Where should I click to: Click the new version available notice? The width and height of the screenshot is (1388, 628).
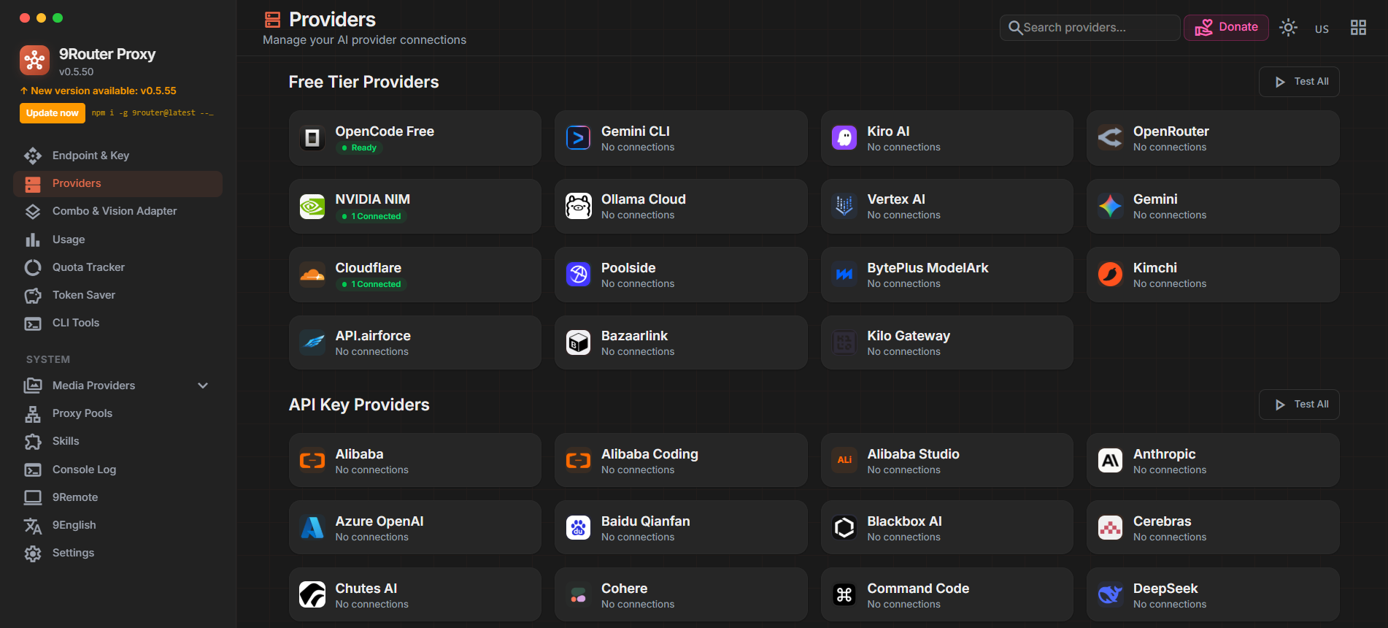tap(99, 91)
